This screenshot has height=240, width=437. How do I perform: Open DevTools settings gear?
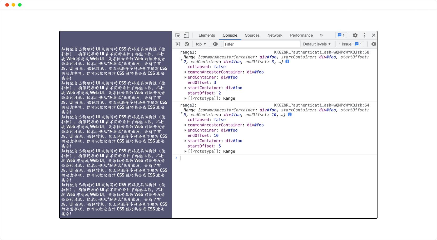tap(355, 35)
